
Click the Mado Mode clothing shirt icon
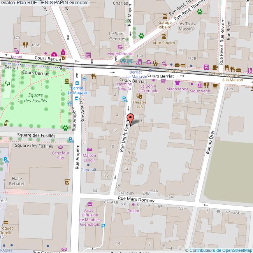(x=177, y=83)
